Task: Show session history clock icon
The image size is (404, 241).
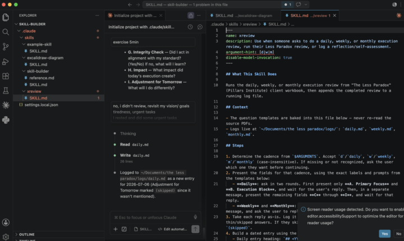Action: pyautogui.click(x=190, y=27)
